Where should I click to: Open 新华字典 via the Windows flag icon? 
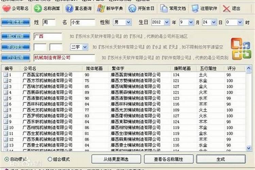coord(101,8)
